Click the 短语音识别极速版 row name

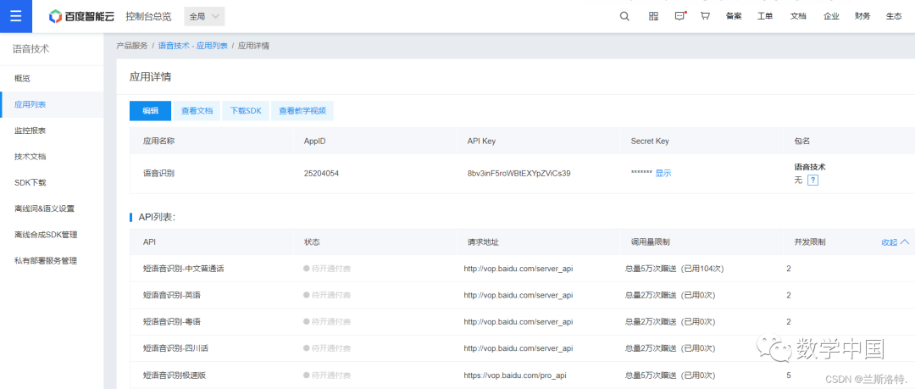point(175,375)
